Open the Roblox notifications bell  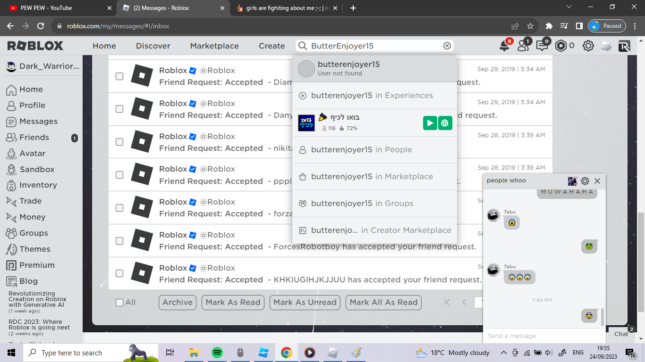pos(505,46)
